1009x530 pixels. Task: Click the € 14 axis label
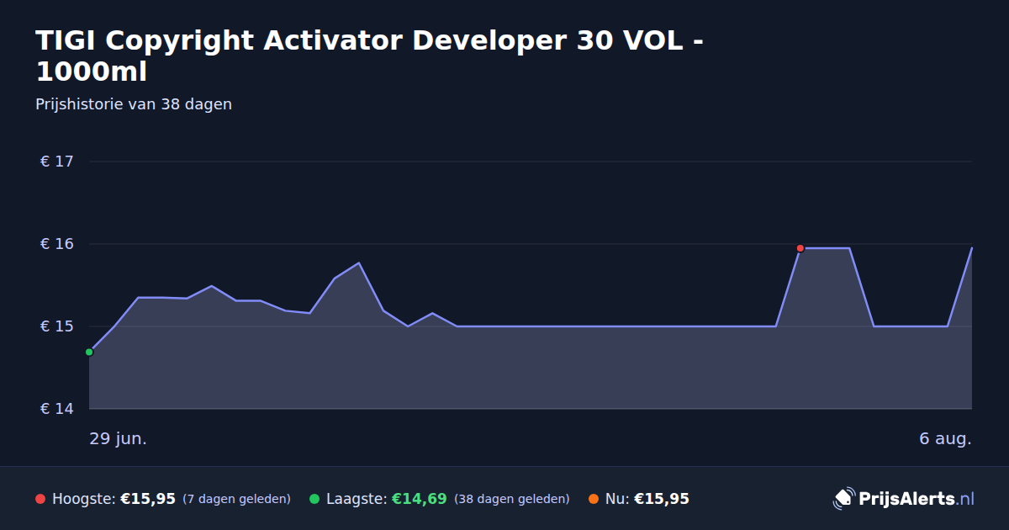(56, 409)
